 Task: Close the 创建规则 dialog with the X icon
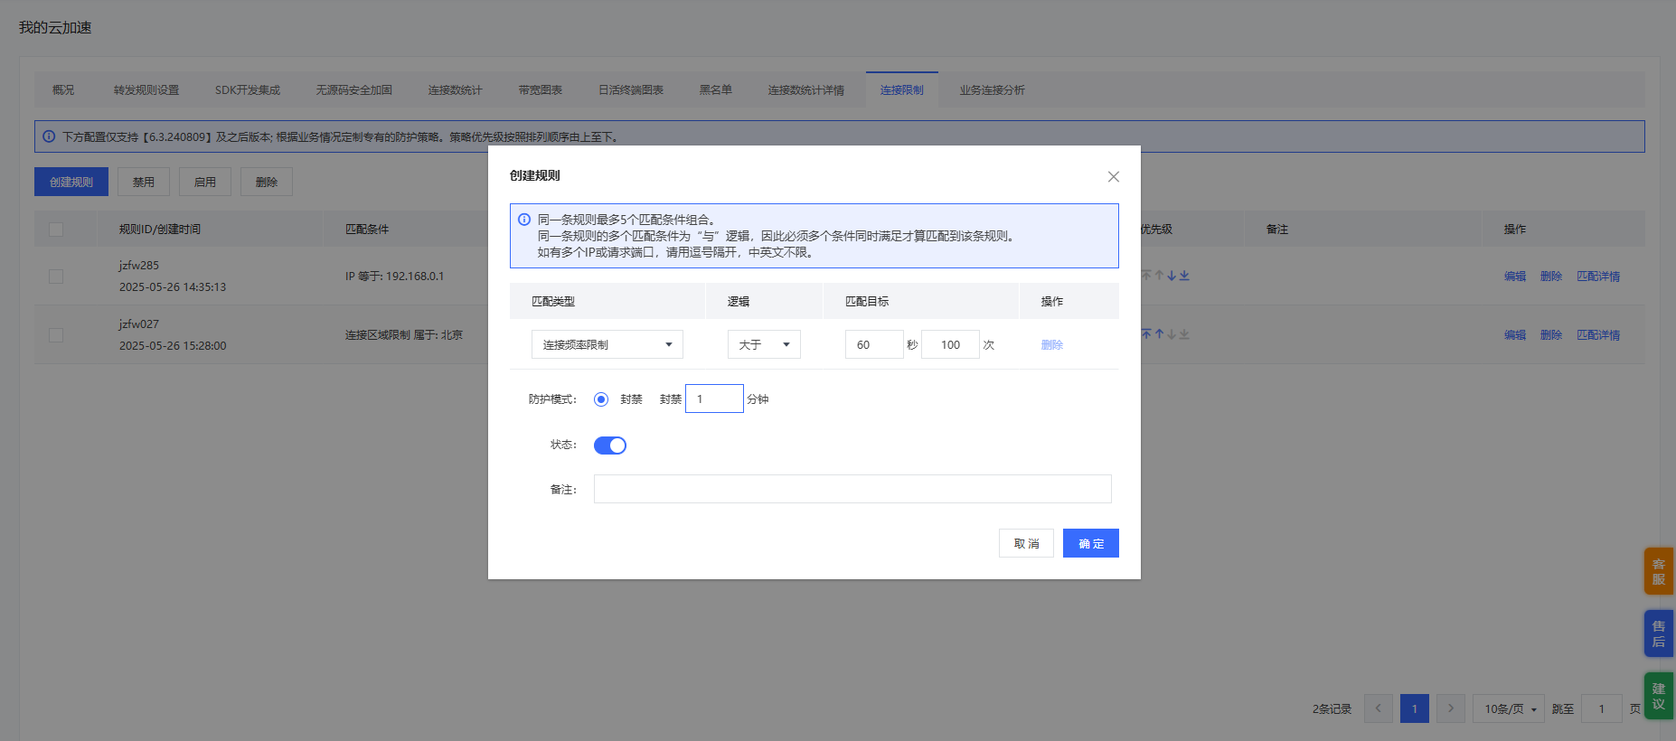(x=1114, y=177)
